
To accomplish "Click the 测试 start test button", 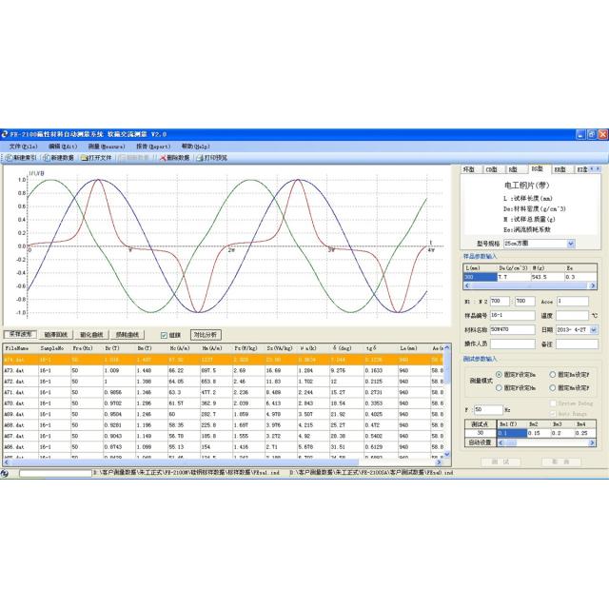I will [x=501, y=462].
